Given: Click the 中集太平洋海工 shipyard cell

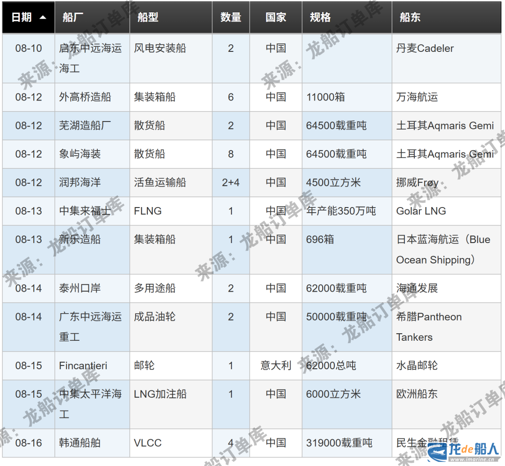Looking at the screenshot, I should (x=92, y=404).
